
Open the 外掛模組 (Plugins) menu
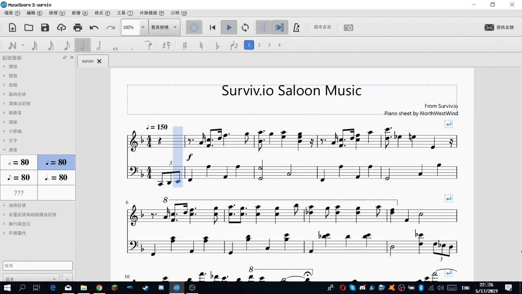coord(152,13)
